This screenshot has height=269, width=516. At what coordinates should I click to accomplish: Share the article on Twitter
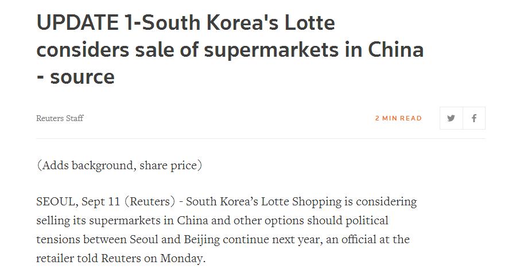point(451,118)
